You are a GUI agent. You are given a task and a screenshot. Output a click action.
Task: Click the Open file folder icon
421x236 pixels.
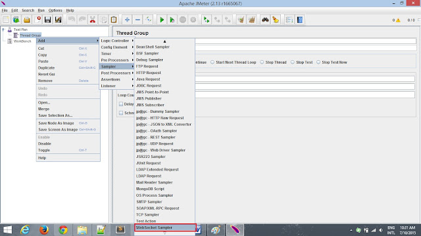pyautogui.click(x=26, y=20)
